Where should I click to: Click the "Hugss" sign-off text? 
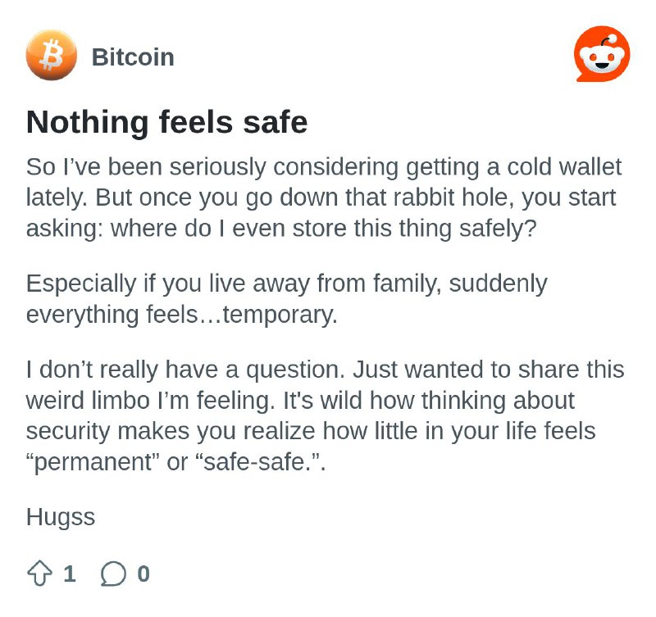click(61, 518)
